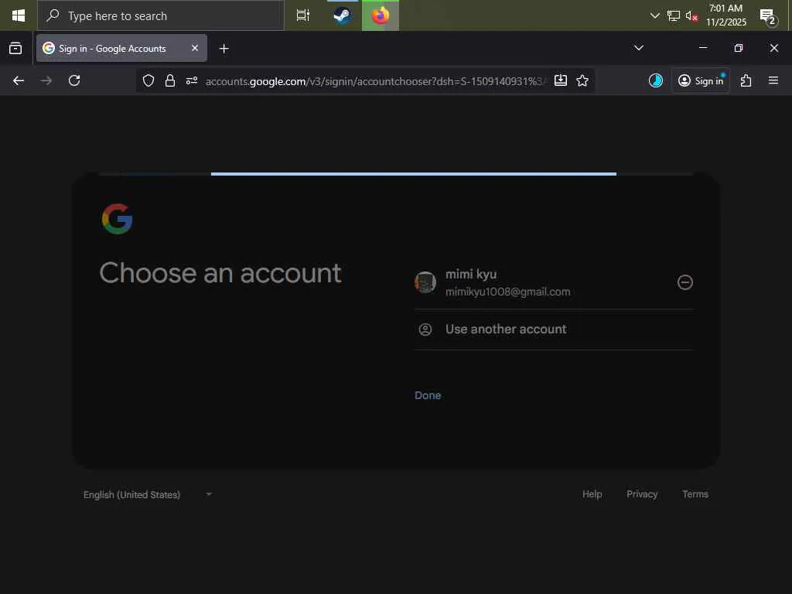Open the Privacy link

coord(642,494)
